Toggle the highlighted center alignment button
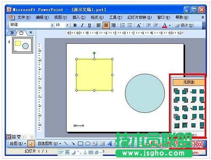211x160 pixels. [106, 25]
